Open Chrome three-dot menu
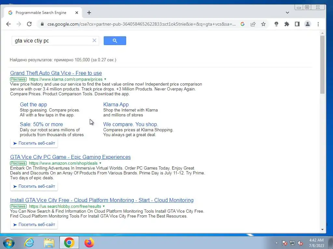 point(318,24)
